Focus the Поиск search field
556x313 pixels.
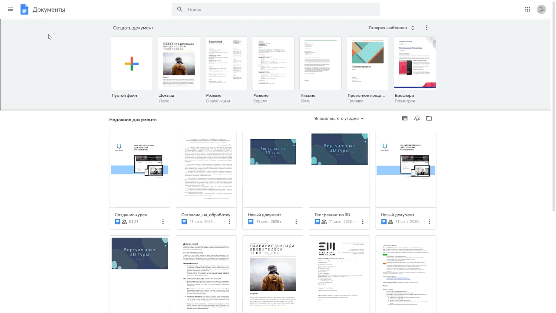276,9
